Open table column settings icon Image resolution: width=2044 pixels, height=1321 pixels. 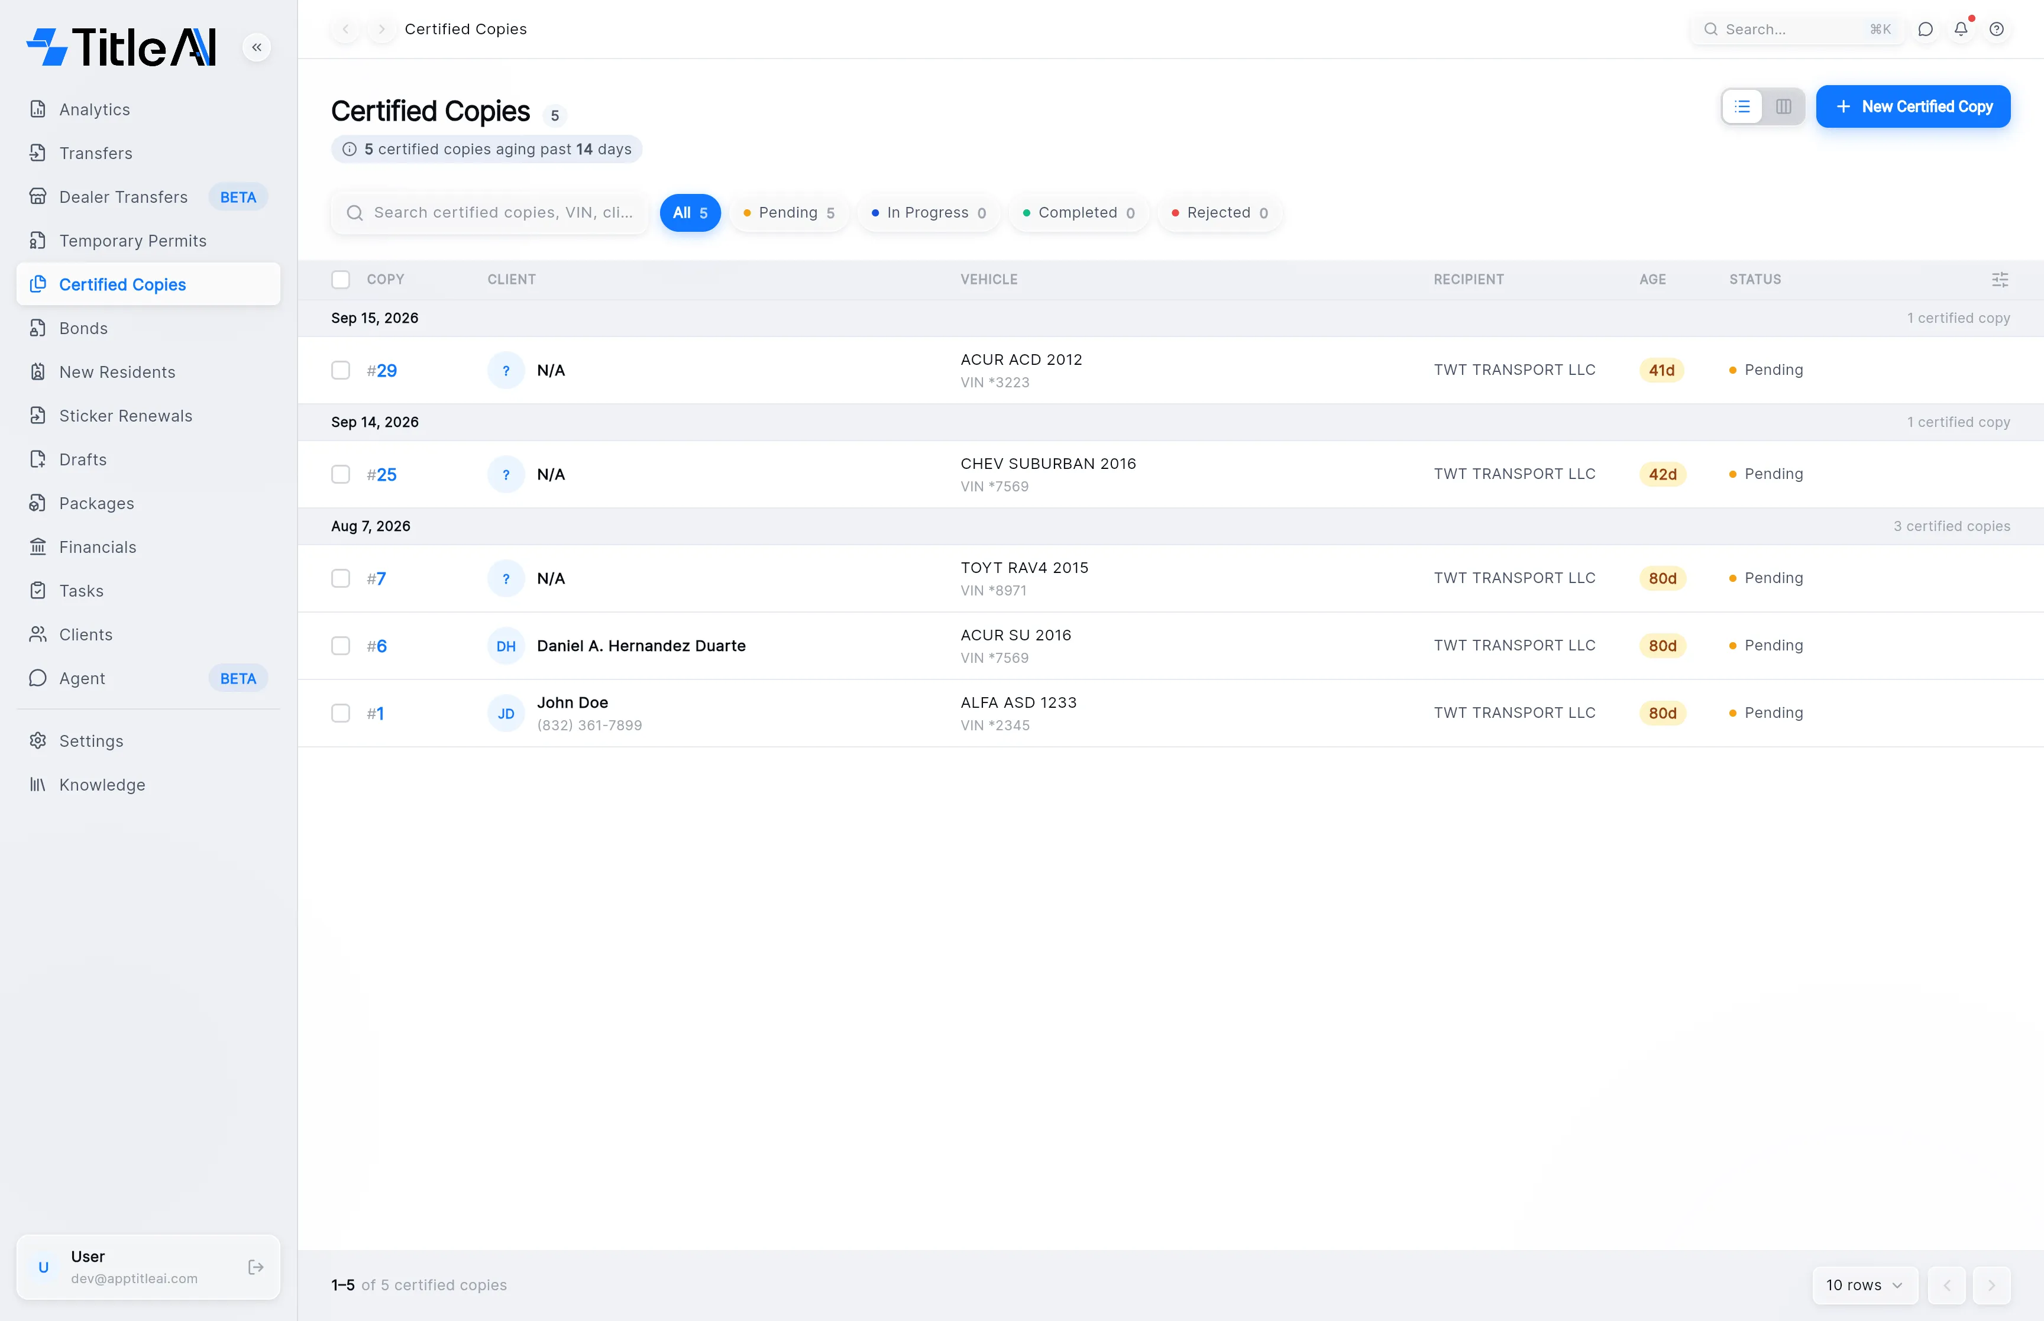point(2000,280)
